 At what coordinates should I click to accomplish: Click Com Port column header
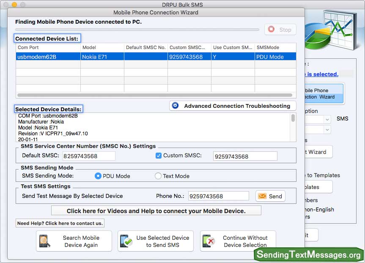tap(48, 47)
